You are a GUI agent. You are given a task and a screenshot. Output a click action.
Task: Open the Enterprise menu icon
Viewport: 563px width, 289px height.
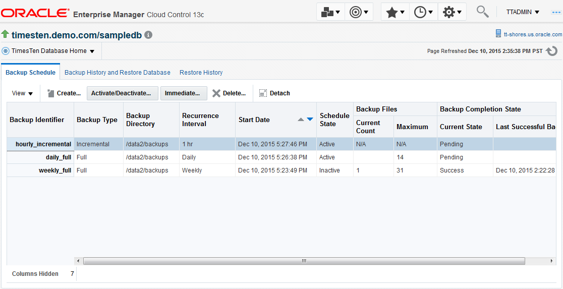pos(330,12)
